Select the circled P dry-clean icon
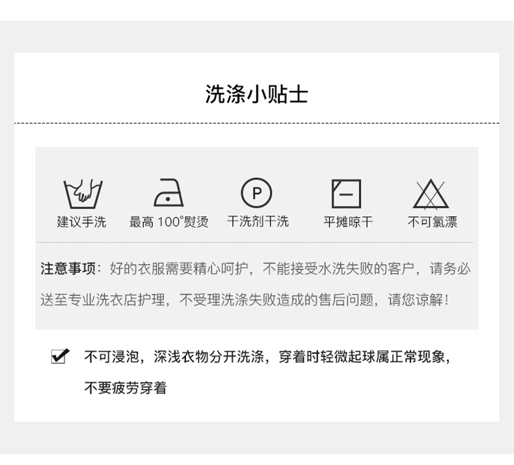 tap(256, 193)
